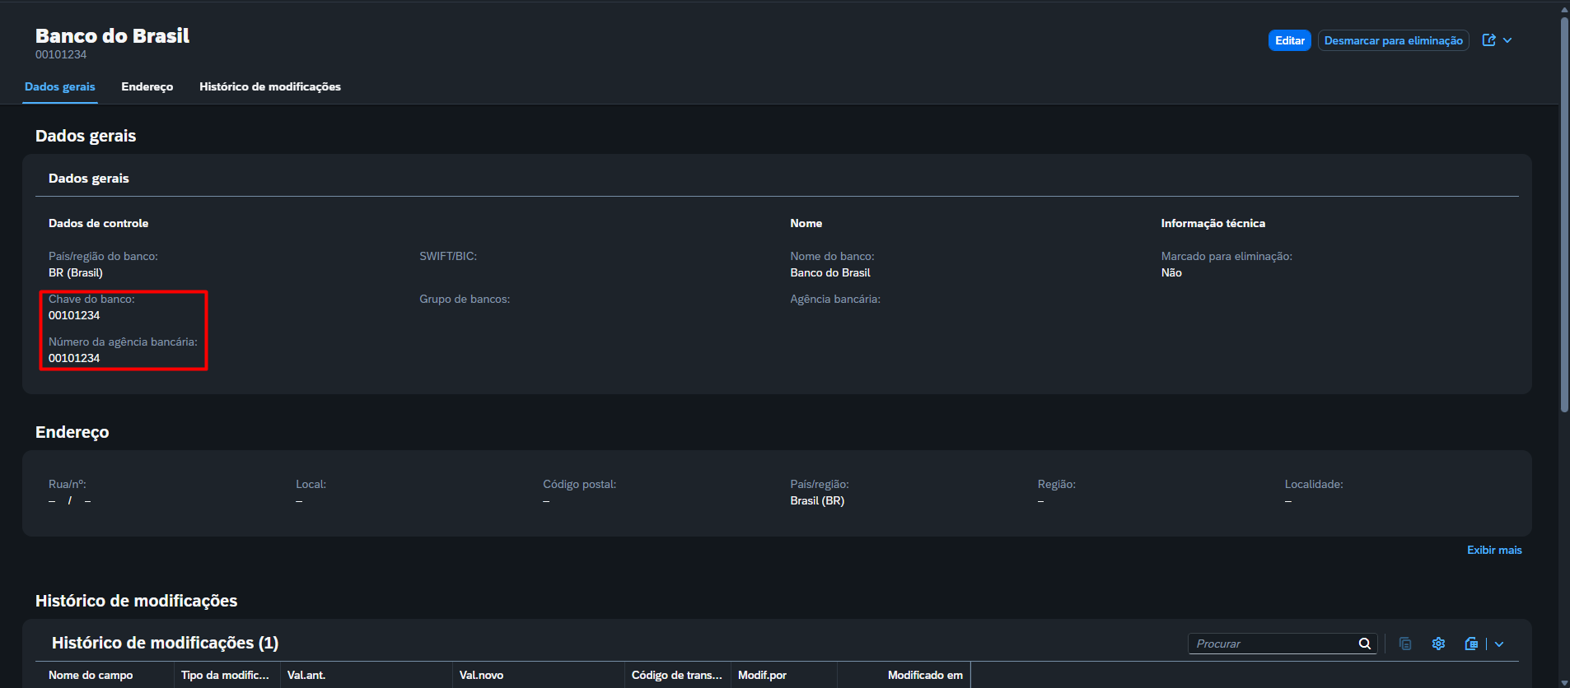Select the Dados gerais tab
The height and width of the screenshot is (688, 1570).
click(60, 86)
